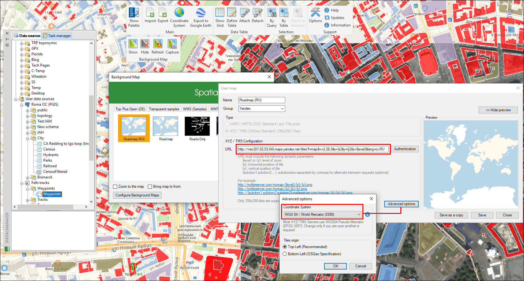The image size is (524, 281).
Task: Open Transparent samples tab
Action: (164, 109)
